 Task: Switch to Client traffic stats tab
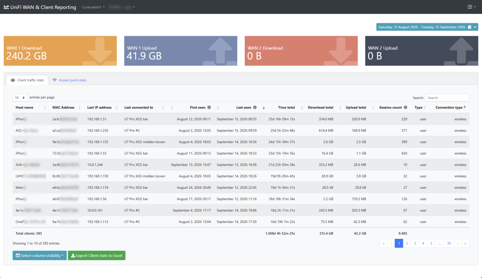(x=27, y=80)
